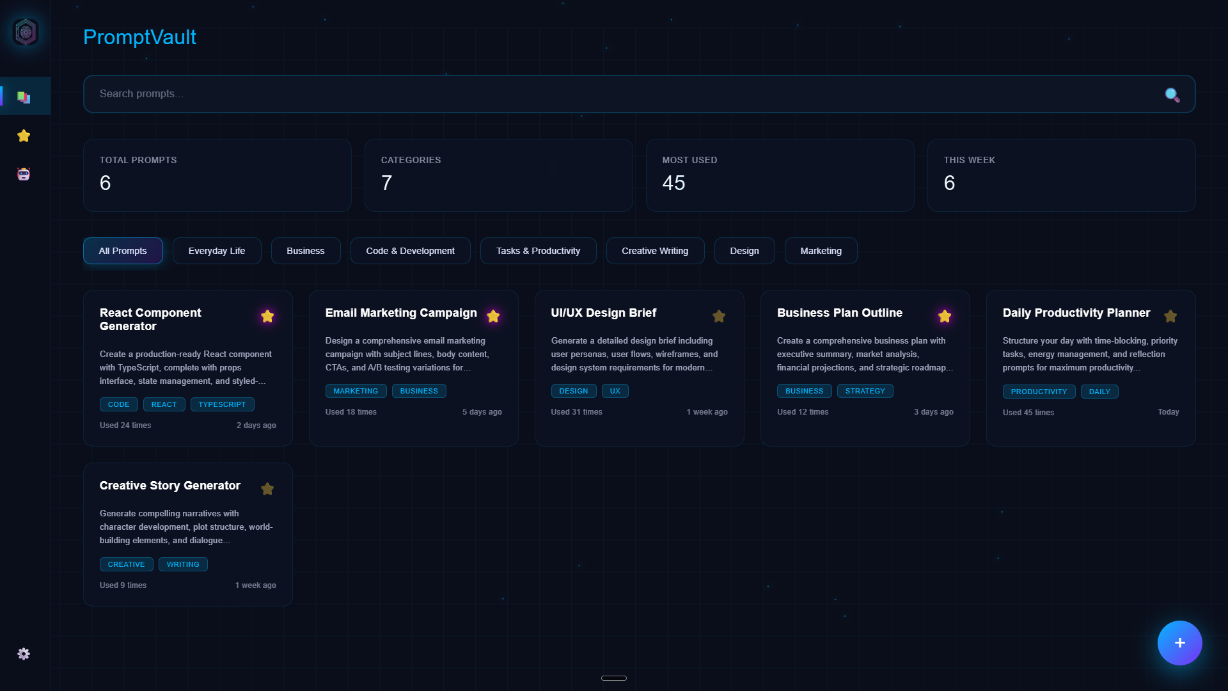The image size is (1228, 691).
Task: Click inside the Search prompts field
Action: click(x=448, y=94)
